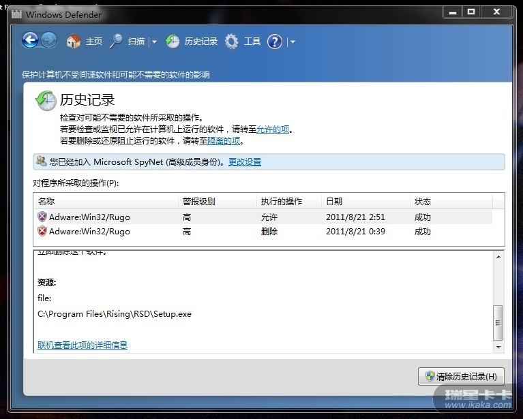This screenshot has height=419, width=523.
Task: Click the large history clock page icon
Action: click(x=46, y=101)
